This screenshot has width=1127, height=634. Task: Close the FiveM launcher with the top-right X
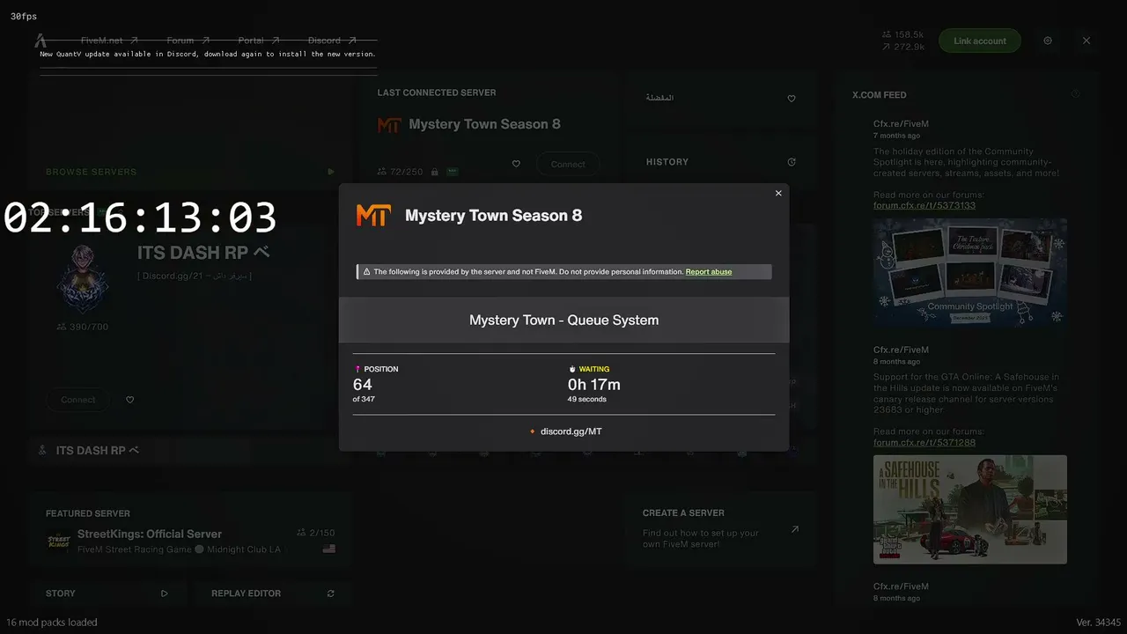click(x=1086, y=41)
